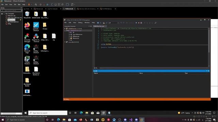Open the VMware VM menu

(x=15, y=4)
